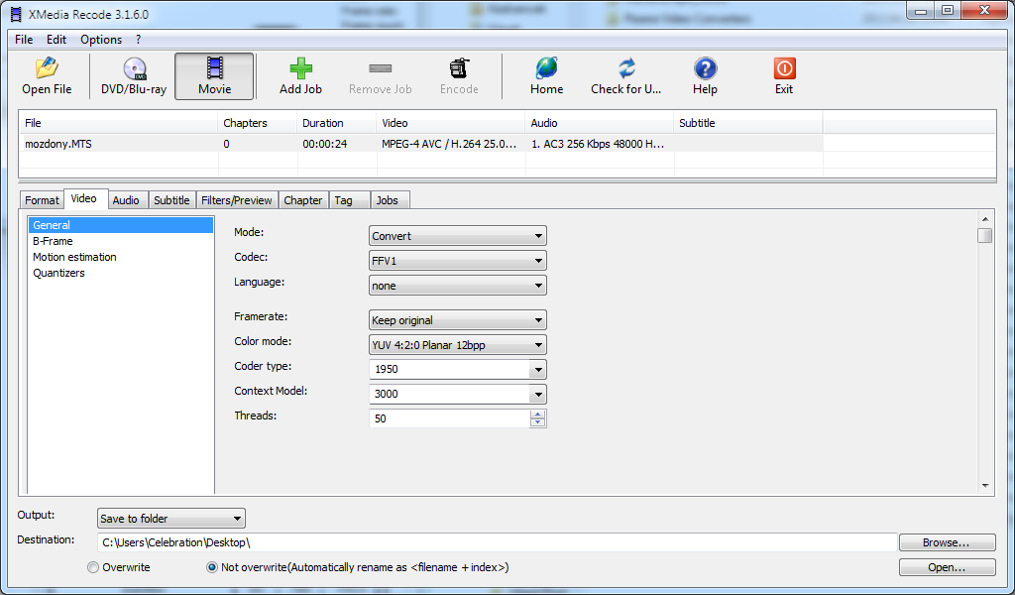Screen dimensions: 1015x595
Task: Click the XMedia Recode title bar icon
Action: pos(16,14)
